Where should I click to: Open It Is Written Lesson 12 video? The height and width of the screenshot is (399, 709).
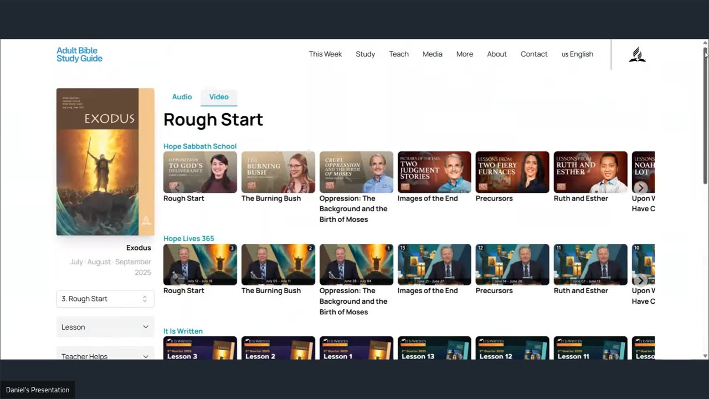tap(512, 348)
